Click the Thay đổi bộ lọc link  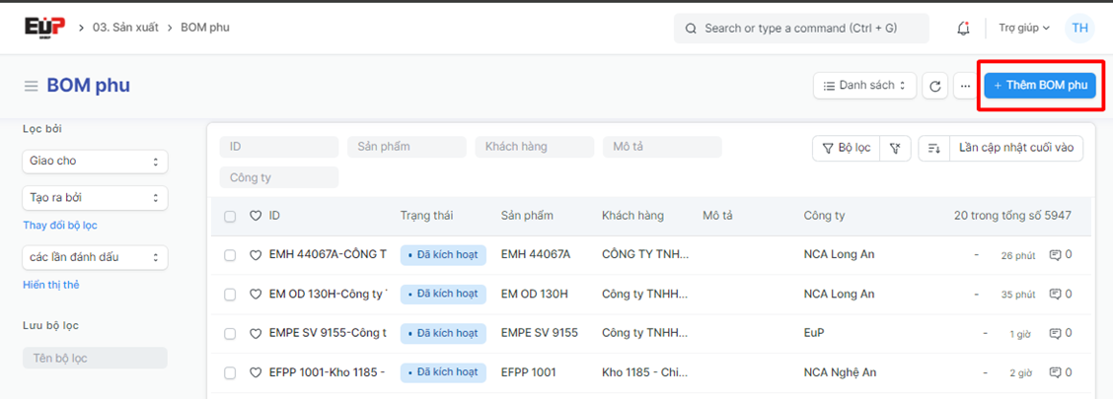coord(60,226)
